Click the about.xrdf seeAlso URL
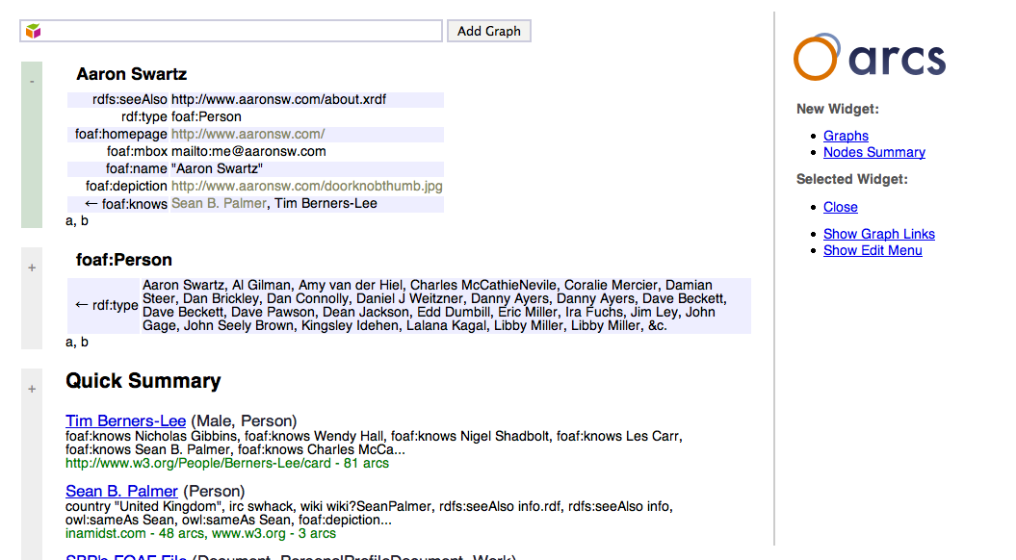1016x560 pixels. 278,99
